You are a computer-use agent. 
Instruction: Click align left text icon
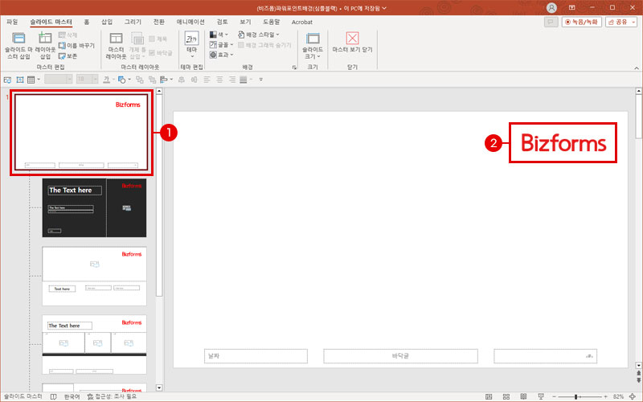tap(207, 80)
